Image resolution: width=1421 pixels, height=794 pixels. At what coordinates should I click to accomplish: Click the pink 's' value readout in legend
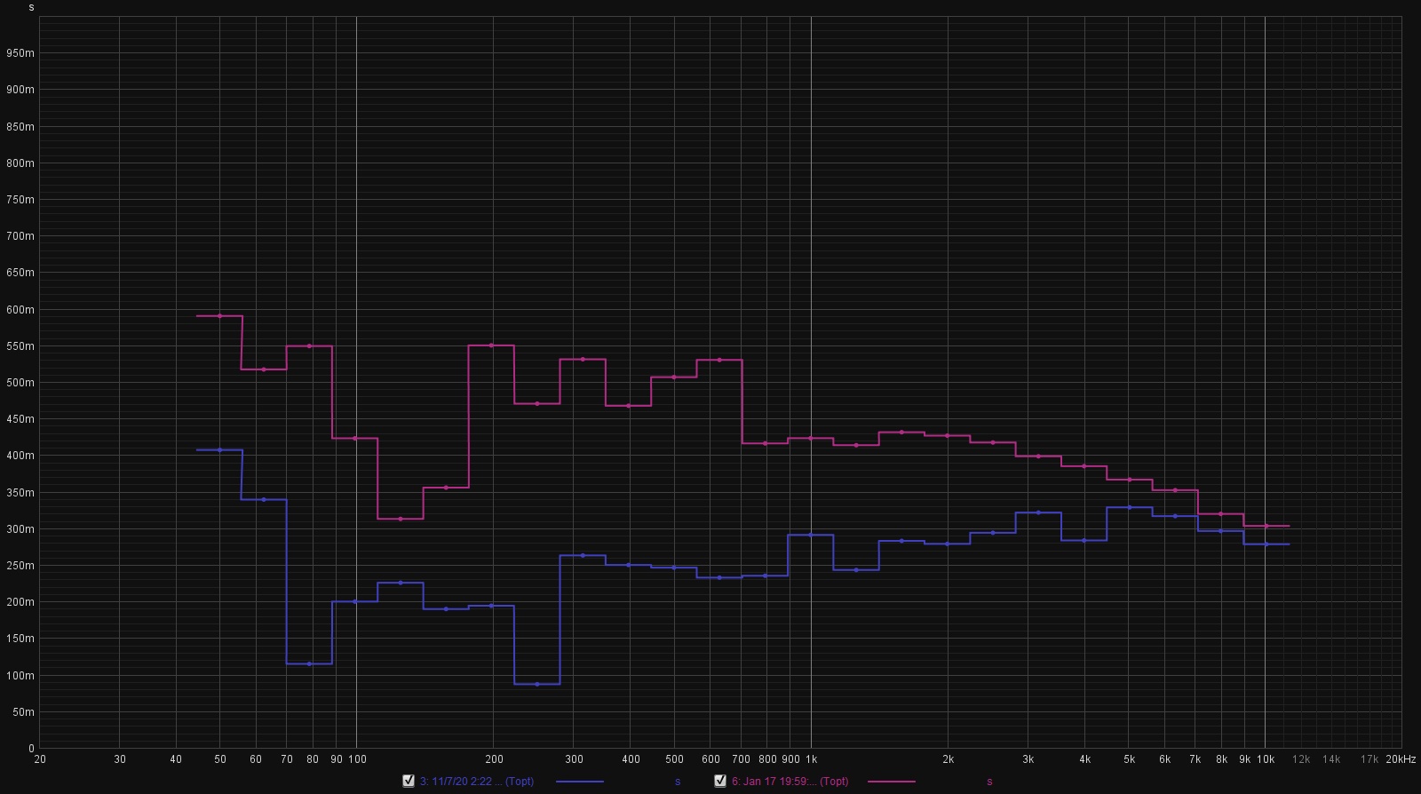tap(989, 782)
